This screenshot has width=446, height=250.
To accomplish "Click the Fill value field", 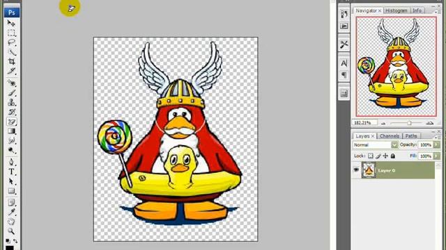I will coord(426,156).
